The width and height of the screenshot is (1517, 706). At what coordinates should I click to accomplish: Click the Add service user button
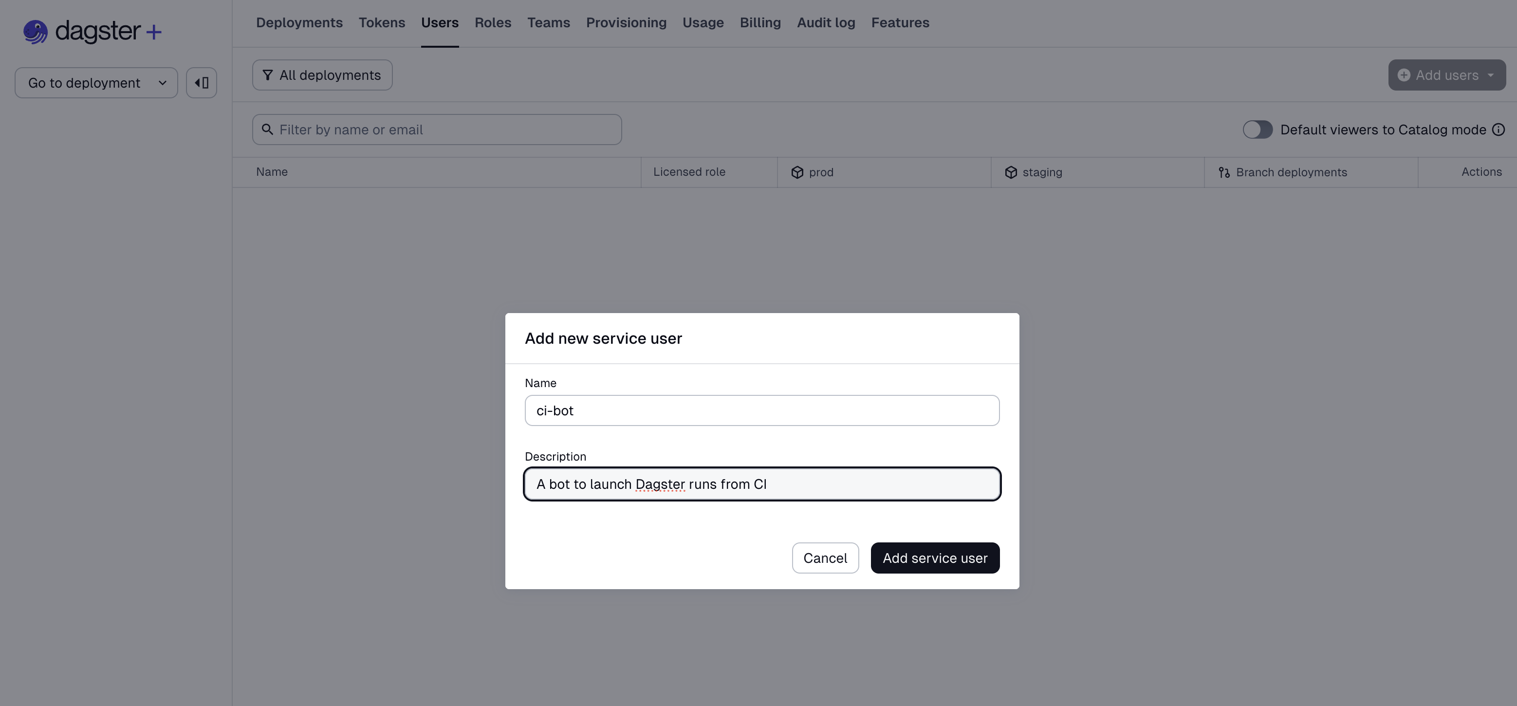pos(935,557)
